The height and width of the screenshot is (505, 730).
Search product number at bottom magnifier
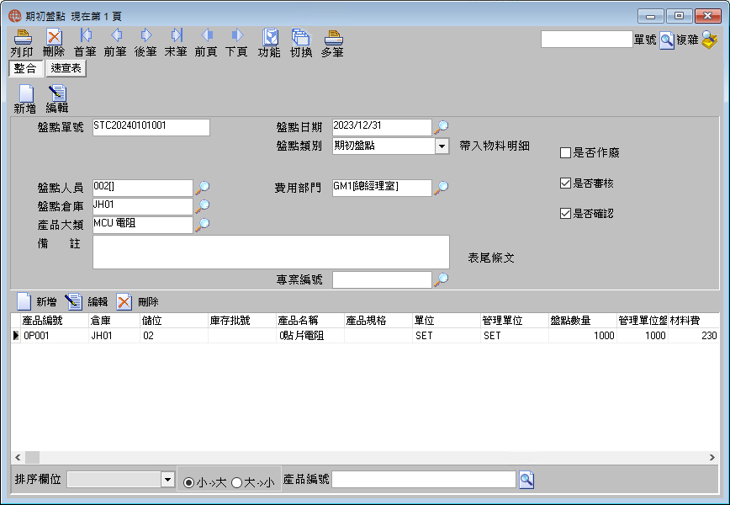(526, 480)
